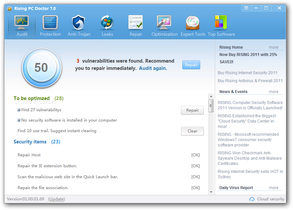Open the Expert Tools disc icon
The height and width of the screenshot is (210, 293).
click(193, 23)
